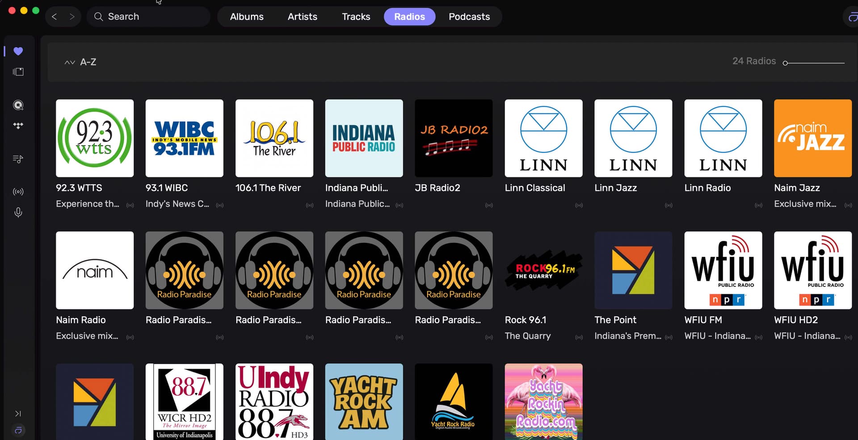
Task: Open the podcasts microphone icon in sidebar
Action: tap(18, 212)
